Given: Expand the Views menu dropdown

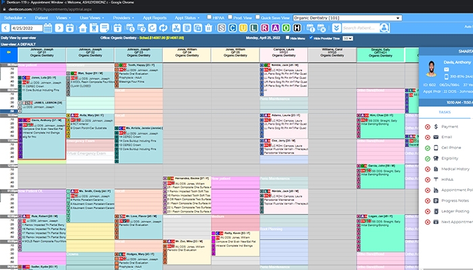Looking at the screenshot, I should click(x=63, y=18).
